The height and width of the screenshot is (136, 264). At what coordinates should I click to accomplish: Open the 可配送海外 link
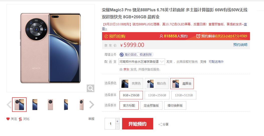(x=216, y=62)
